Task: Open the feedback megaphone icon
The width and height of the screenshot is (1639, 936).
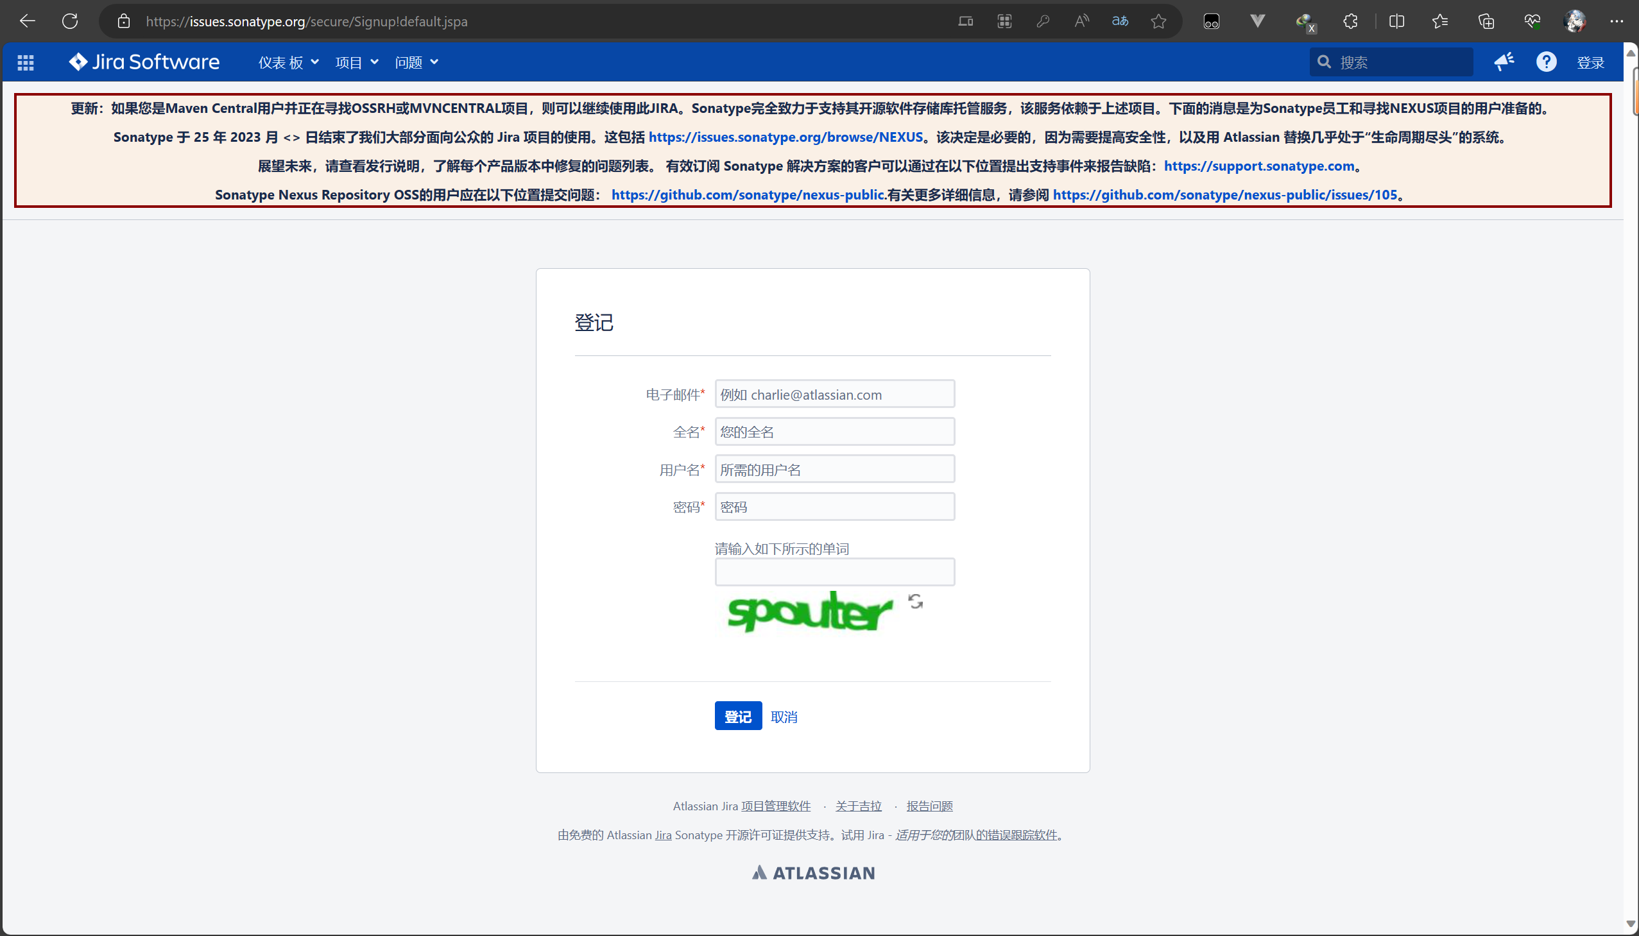Action: click(1504, 62)
